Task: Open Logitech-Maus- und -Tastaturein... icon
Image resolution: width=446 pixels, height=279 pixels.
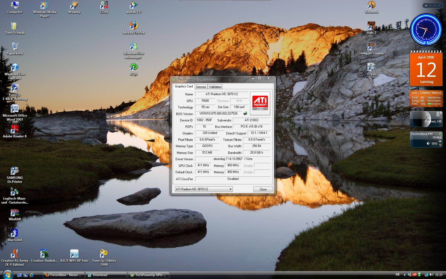Action: point(15,196)
